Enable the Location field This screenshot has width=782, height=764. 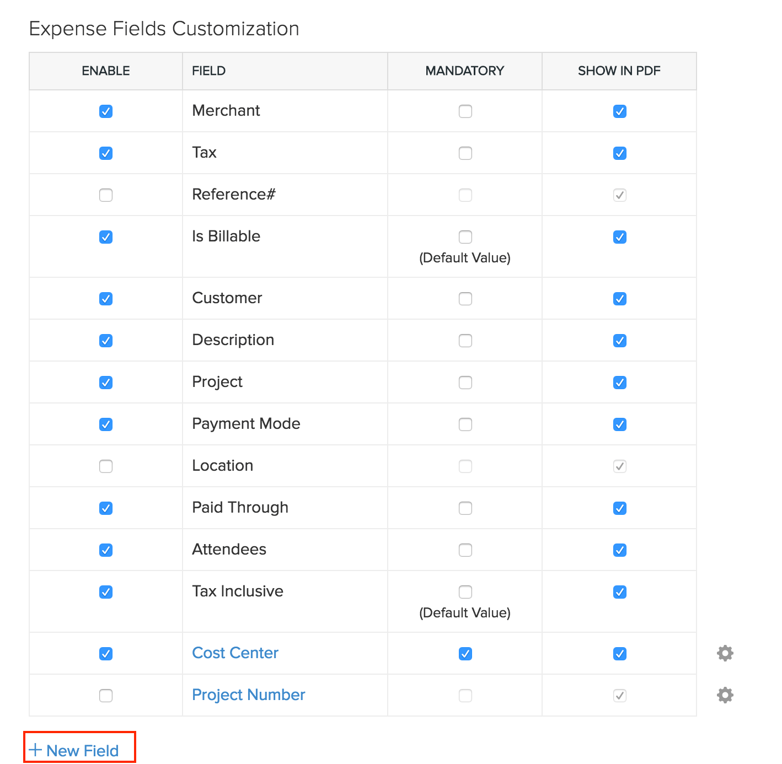tap(105, 466)
